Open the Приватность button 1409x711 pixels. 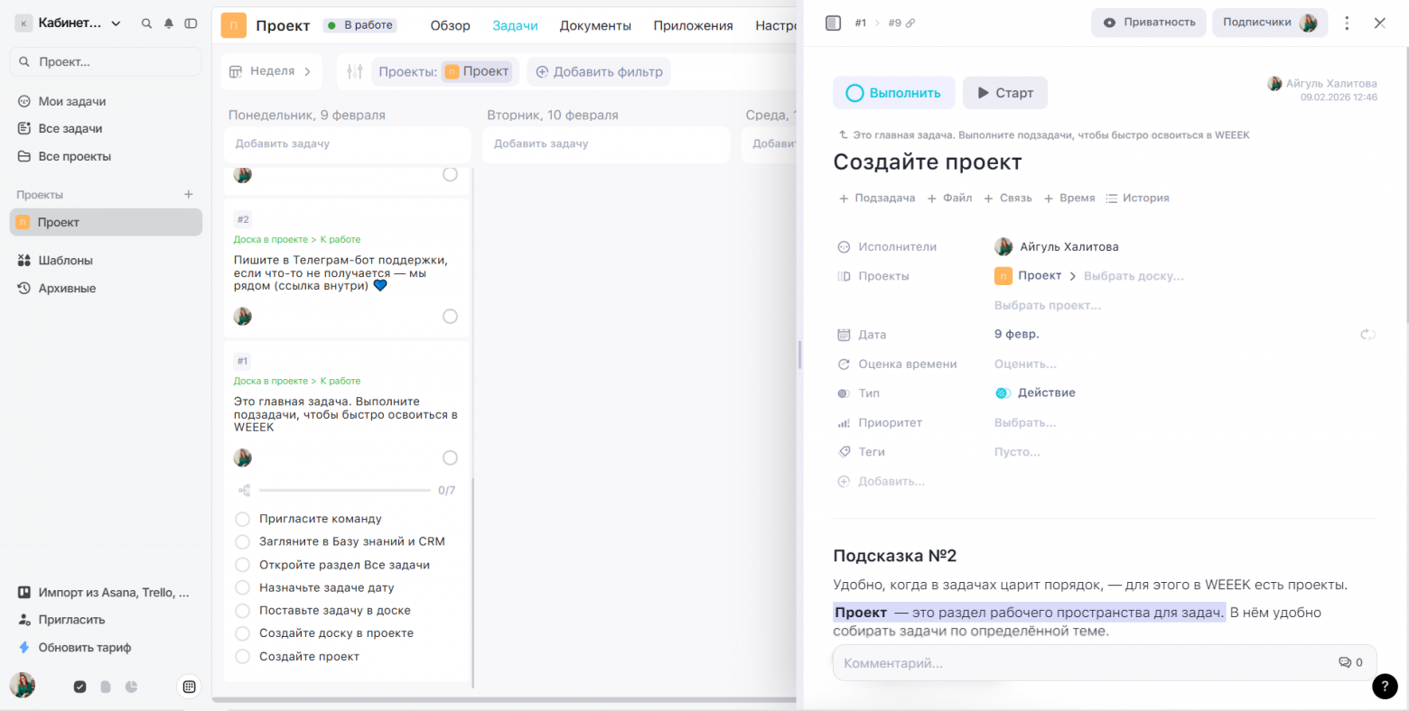(1148, 23)
